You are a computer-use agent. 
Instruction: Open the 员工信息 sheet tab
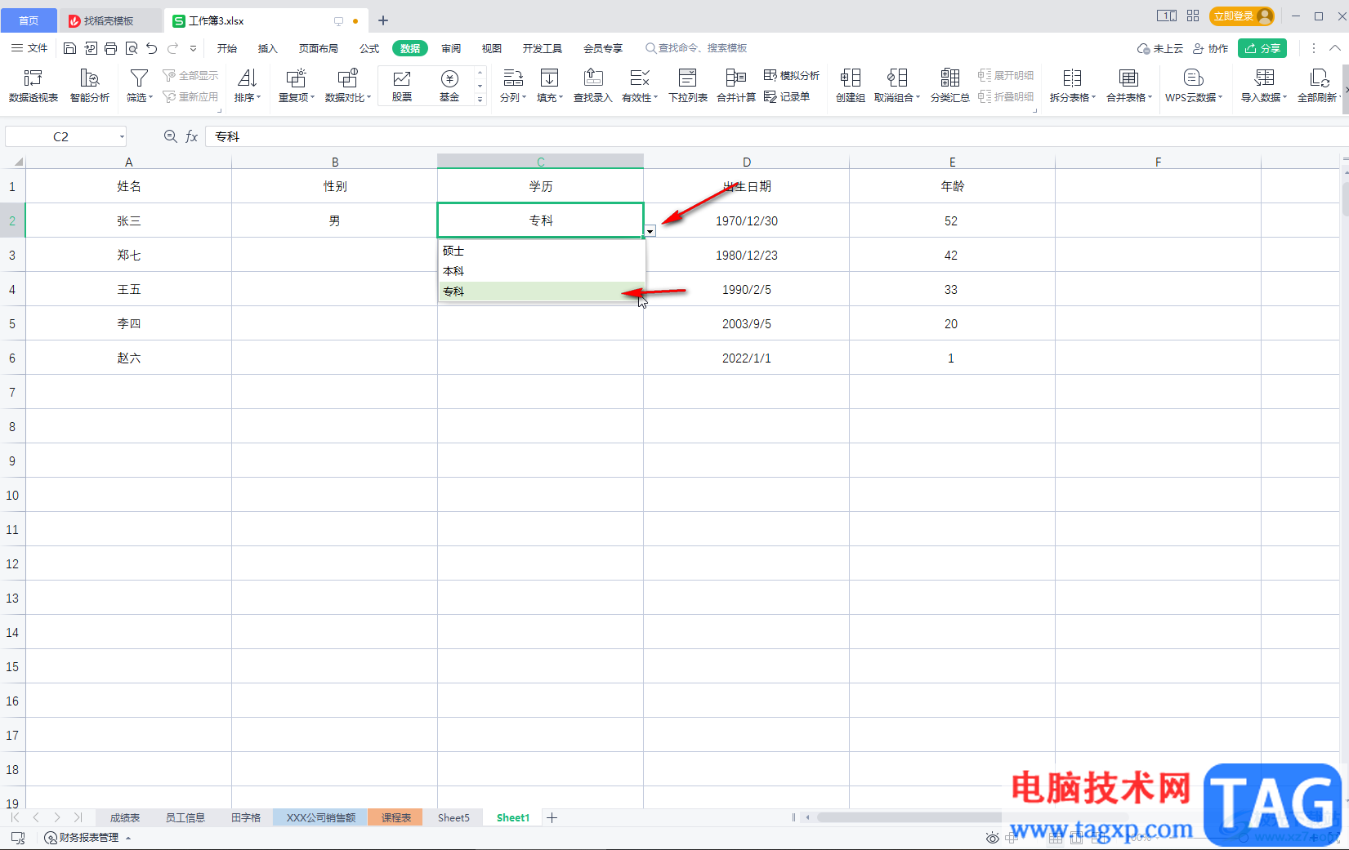pos(185,817)
